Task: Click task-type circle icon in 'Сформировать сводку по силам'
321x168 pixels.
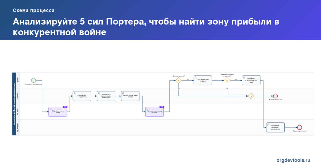Action: pyautogui.click(x=147, y=109)
